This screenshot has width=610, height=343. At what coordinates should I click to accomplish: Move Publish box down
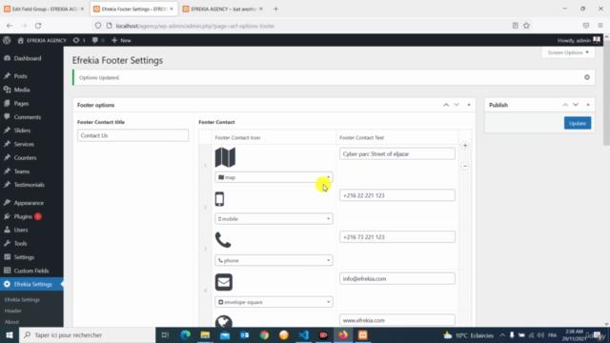point(576,105)
